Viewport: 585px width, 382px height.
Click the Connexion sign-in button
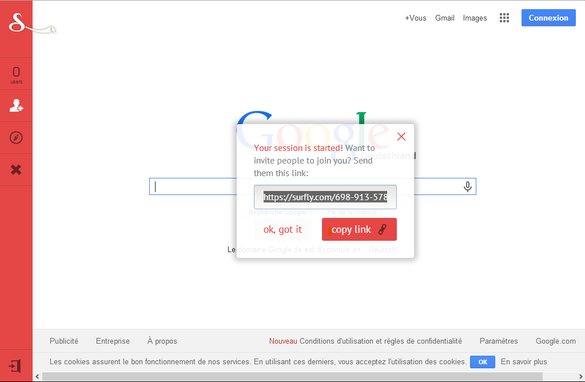pyautogui.click(x=548, y=18)
